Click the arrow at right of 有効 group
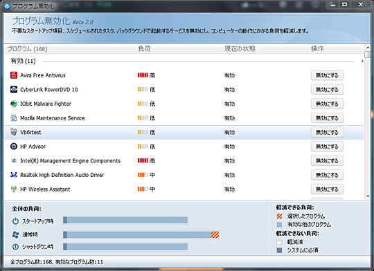 (362, 62)
